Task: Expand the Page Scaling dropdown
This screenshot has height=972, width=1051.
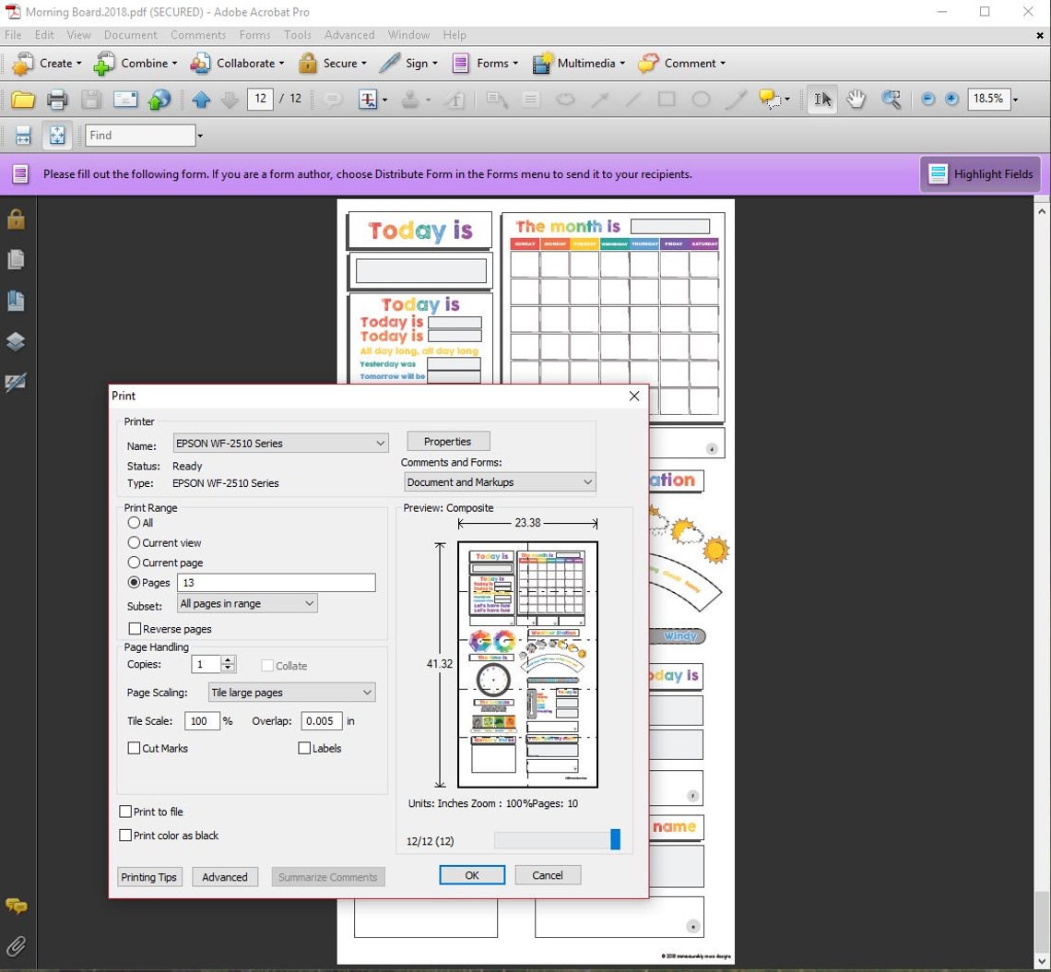Action: point(291,693)
